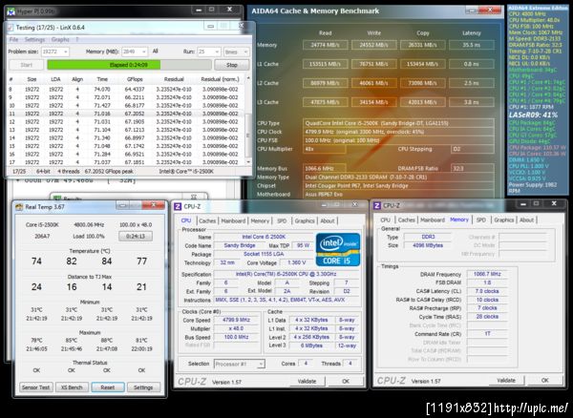Open the Graphs menu in LinX
Viewport: 573px width, 418px height.
pos(60,39)
